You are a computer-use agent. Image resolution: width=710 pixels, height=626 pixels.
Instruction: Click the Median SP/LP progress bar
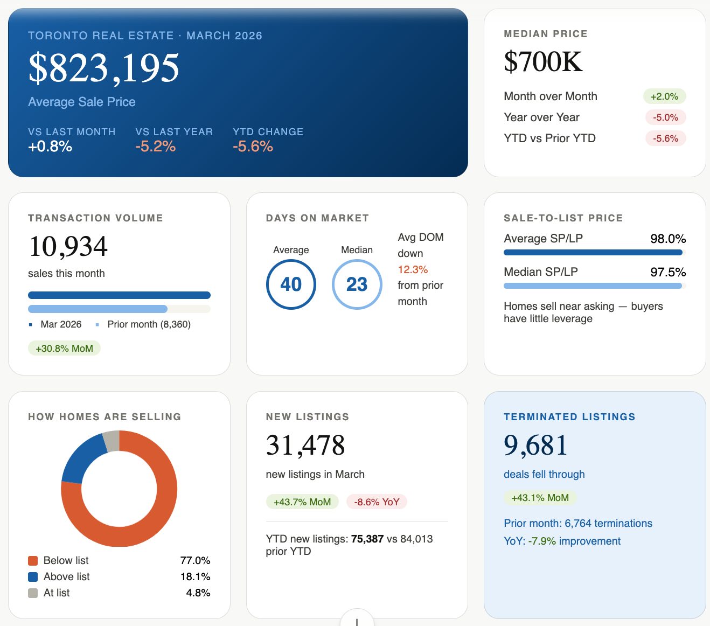(x=593, y=286)
